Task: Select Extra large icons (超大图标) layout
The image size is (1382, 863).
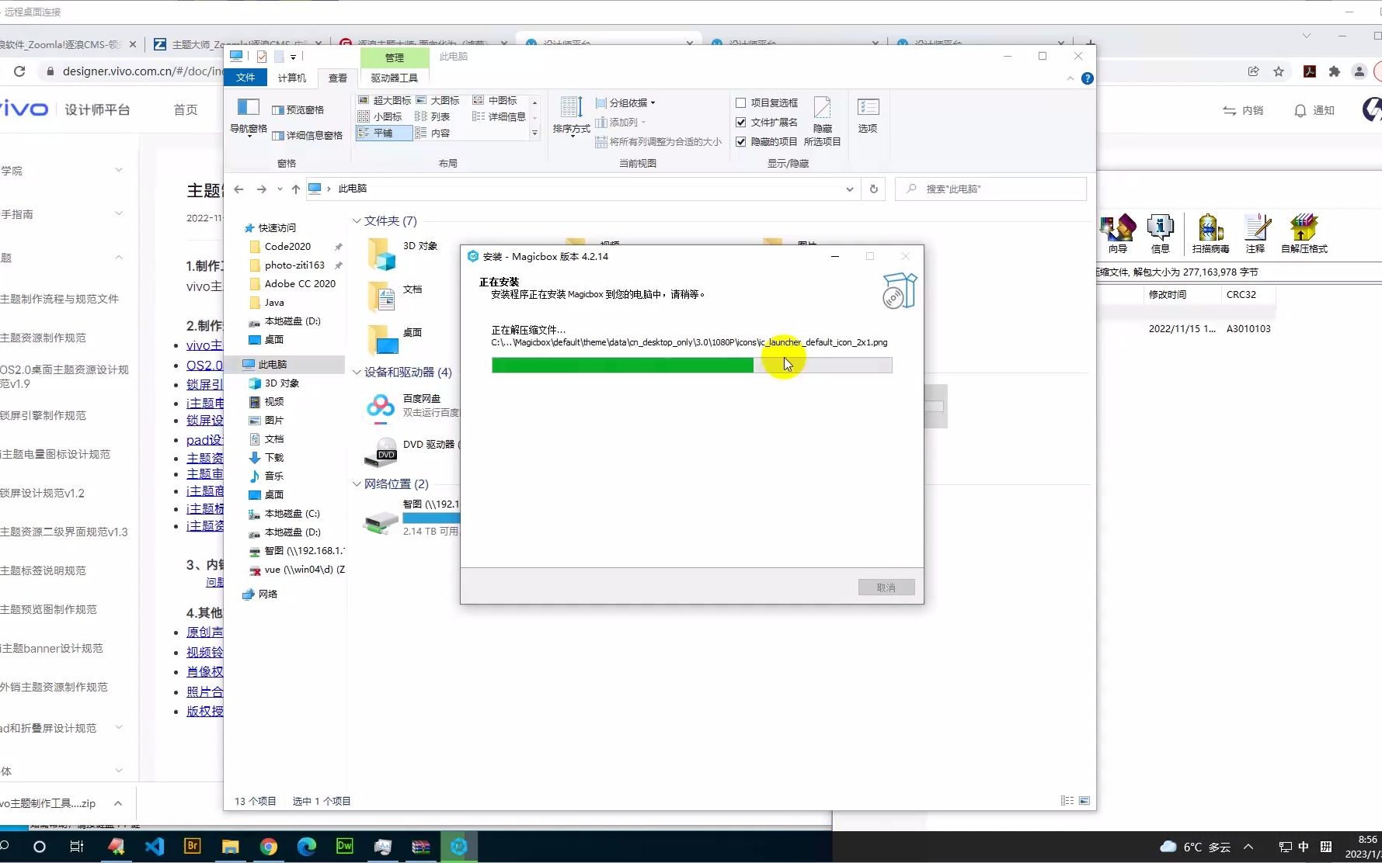Action: point(385,100)
